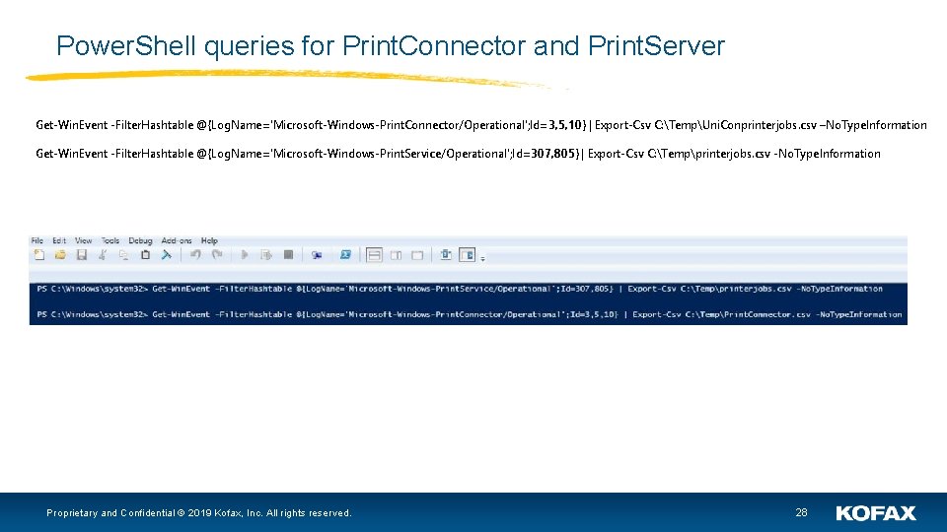Click the New Remote PowerShell Tab icon
This screenshot has width=947, height=532.
[x=317, y=254]
